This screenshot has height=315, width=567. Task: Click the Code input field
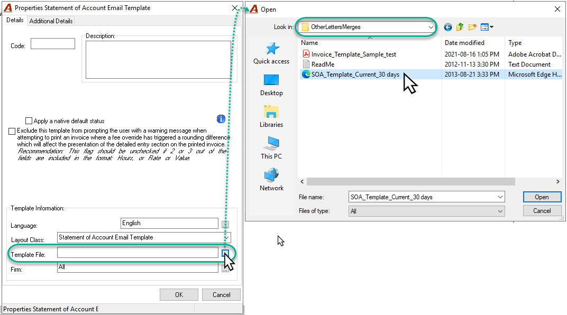click(53, 44)
